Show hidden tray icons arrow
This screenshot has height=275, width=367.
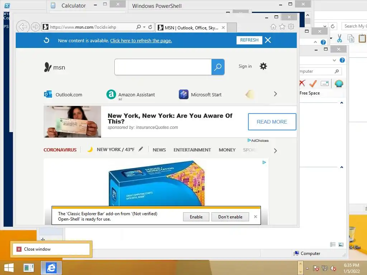[x=307, y=268]
